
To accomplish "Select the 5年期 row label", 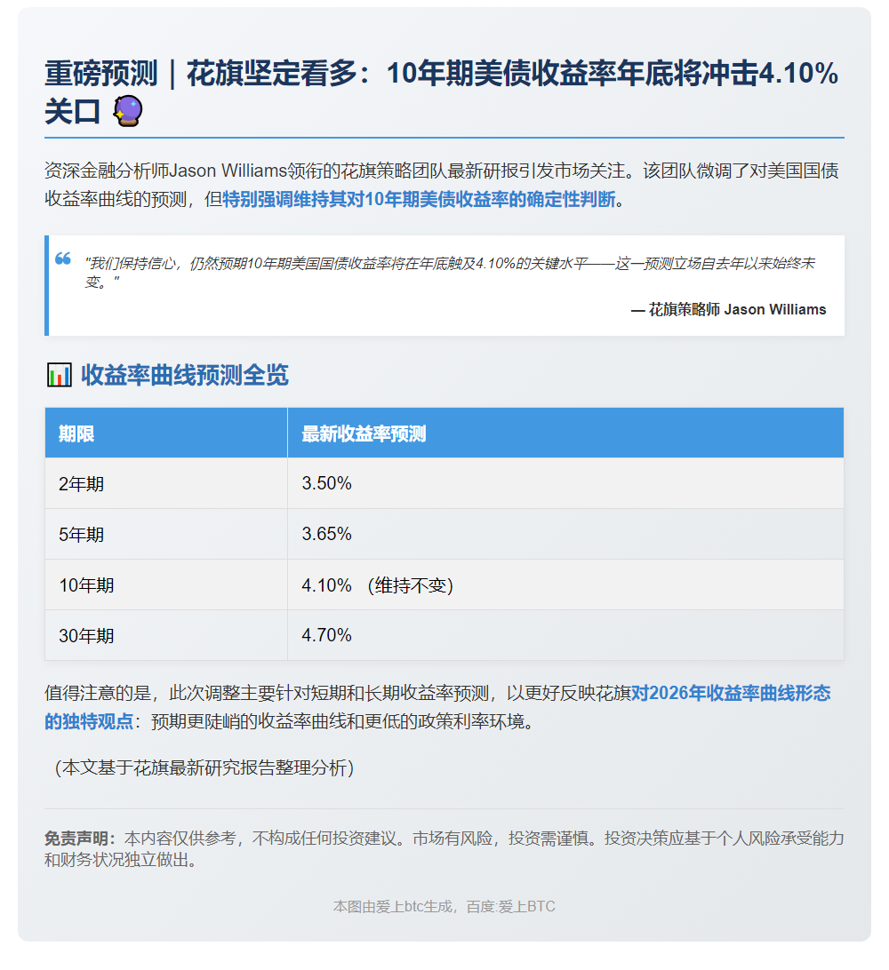I will tap(81, 535).
